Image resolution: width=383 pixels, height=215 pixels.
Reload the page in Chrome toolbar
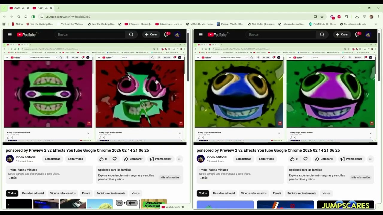pos(19,17)
